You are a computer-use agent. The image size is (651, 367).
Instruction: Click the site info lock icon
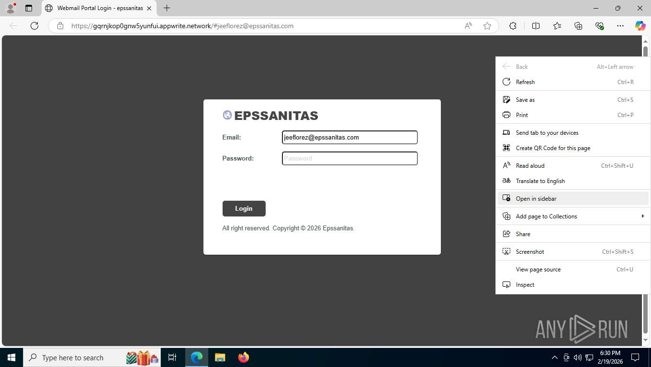pos(60,26)
